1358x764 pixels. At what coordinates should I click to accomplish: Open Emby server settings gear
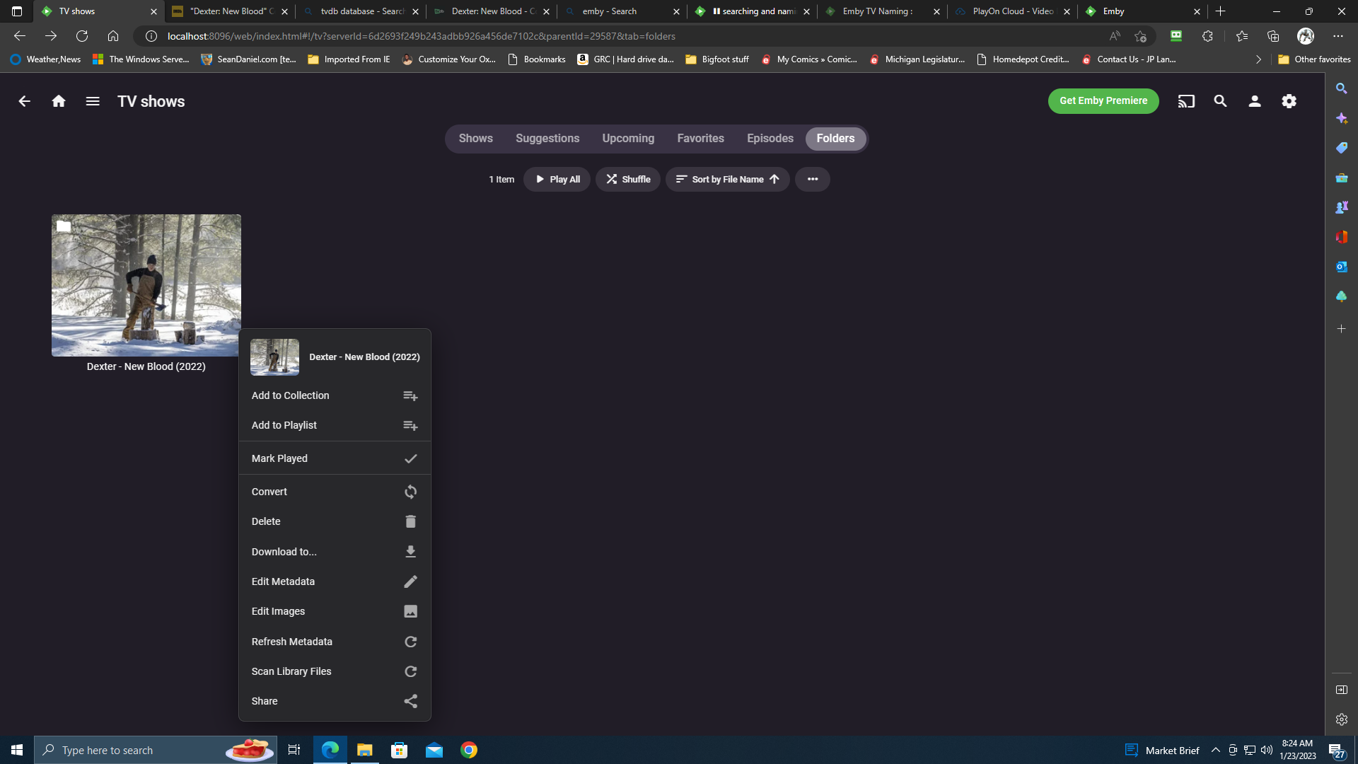point(1289,101)
